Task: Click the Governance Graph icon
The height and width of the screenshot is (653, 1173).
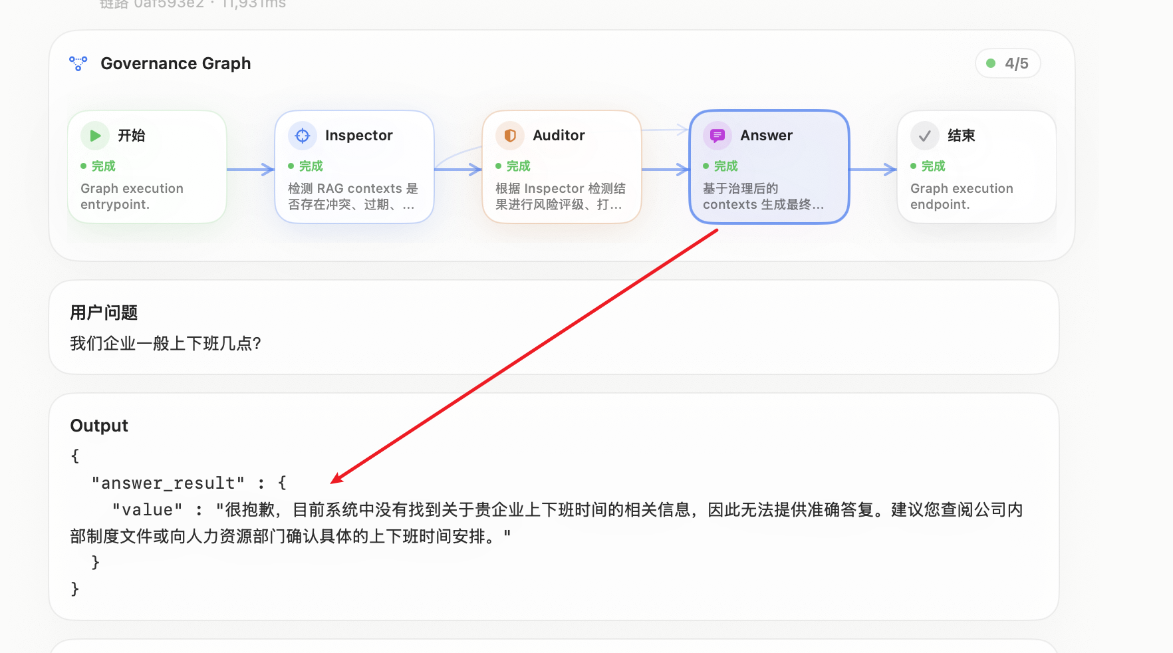Action: (78, 63)
